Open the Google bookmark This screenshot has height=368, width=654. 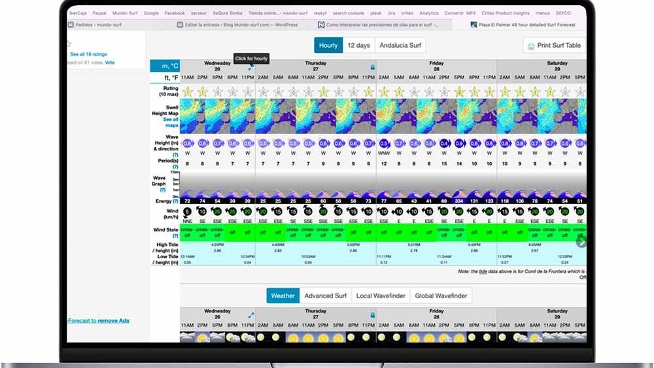click(x=151, y=13)
